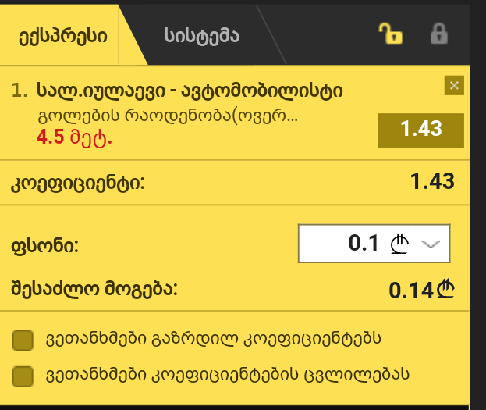The height and width of the screenshot is (410, 486).
Task: Click the label text ვეთანხმები გაზრდილ კოეფიციენტებს
Action: point(213,339)
